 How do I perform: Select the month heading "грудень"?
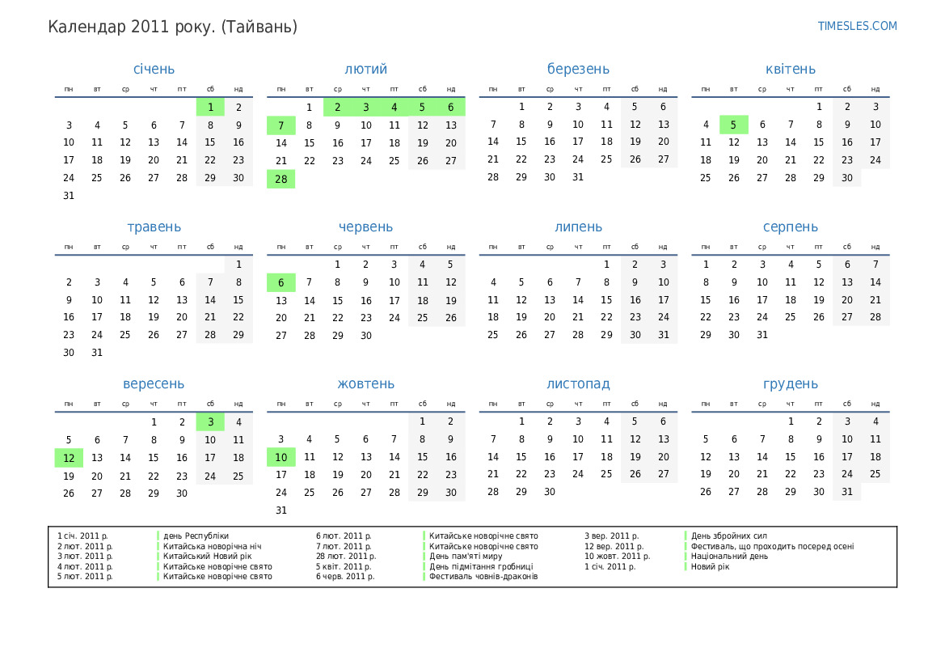click(790, 383)
